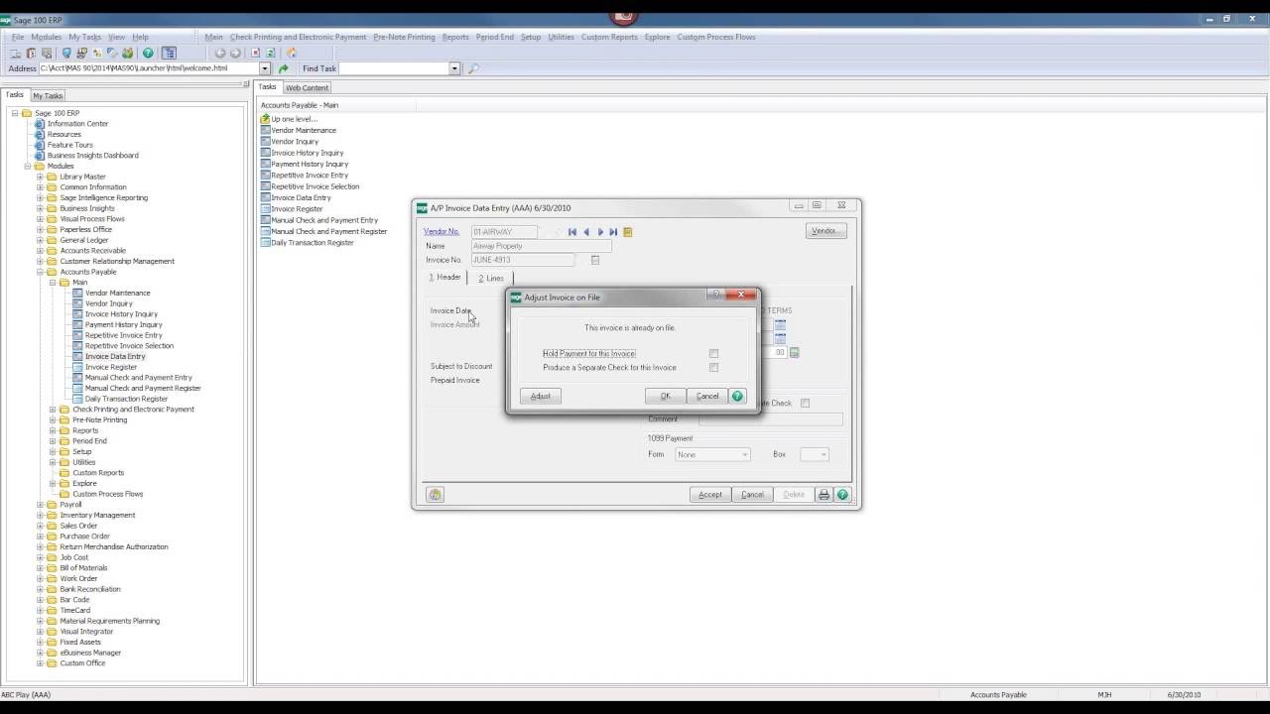
Task: Jump to first record in Invoice Data Entry
Action: (x=572, y=232)
